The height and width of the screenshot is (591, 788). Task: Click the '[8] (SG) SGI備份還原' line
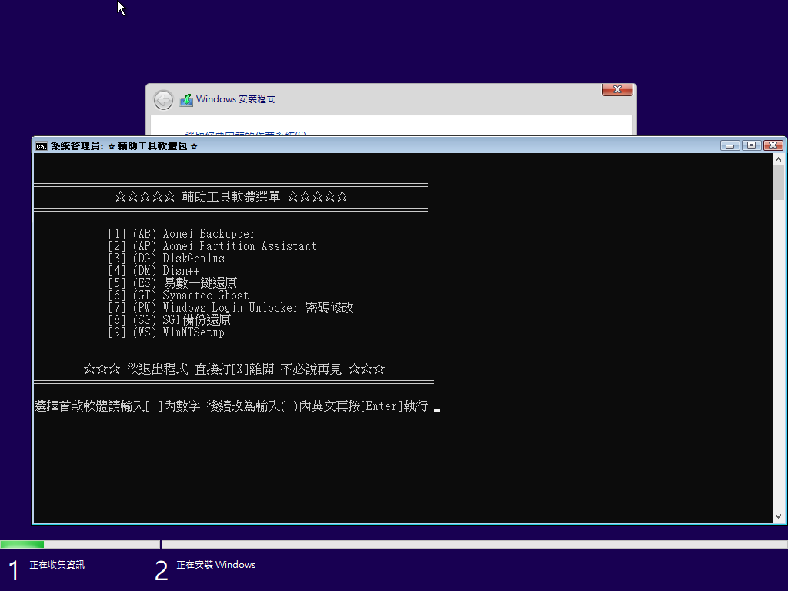point(169,320)
